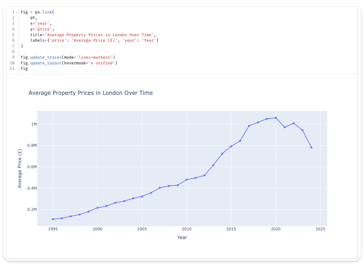Click the 'update_traces' method in code

click(x=45, y=57)
